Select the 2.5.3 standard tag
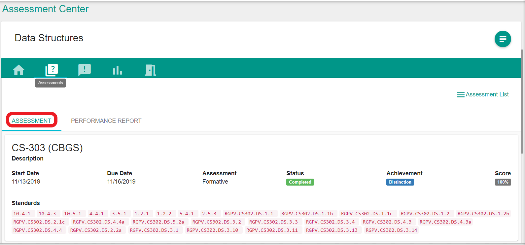 tap(209, 214)
